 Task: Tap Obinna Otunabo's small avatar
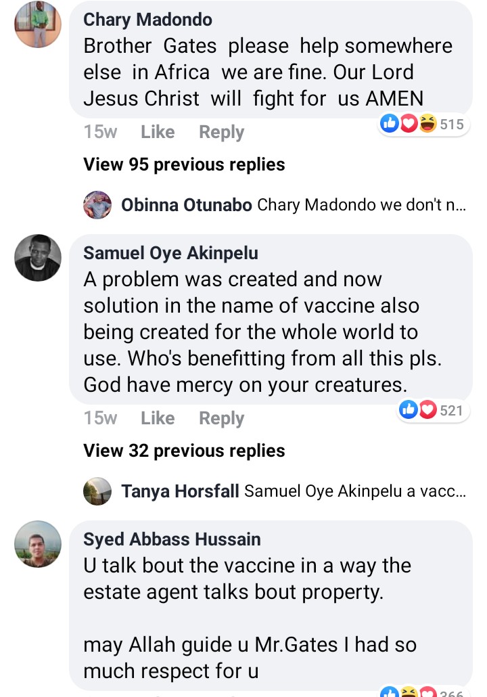coord(97,205)
